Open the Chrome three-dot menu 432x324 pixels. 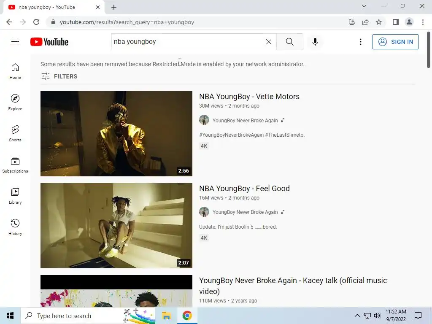pos(423,22)
